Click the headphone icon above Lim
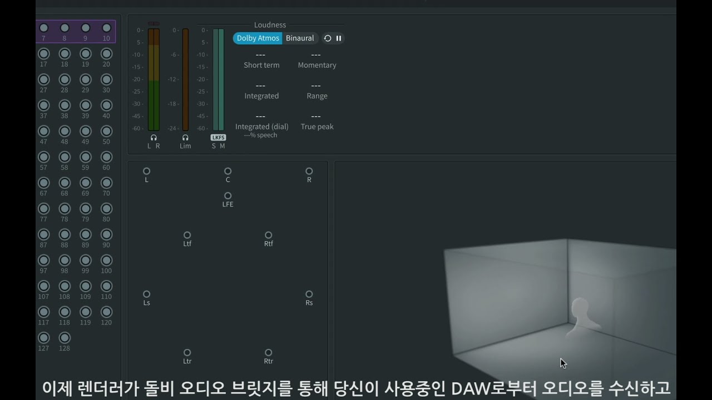712x400 pixels. 185,137
